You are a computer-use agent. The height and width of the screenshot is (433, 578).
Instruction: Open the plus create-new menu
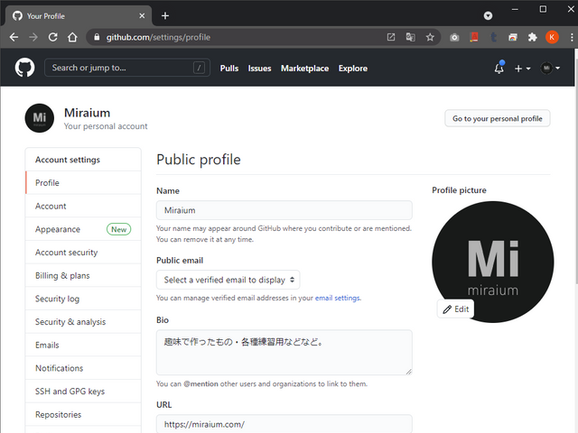(522, 69)
